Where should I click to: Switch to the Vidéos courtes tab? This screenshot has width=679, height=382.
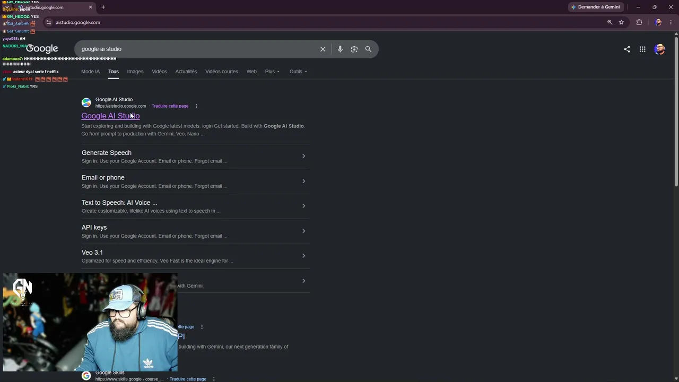(x=222, y=72)
